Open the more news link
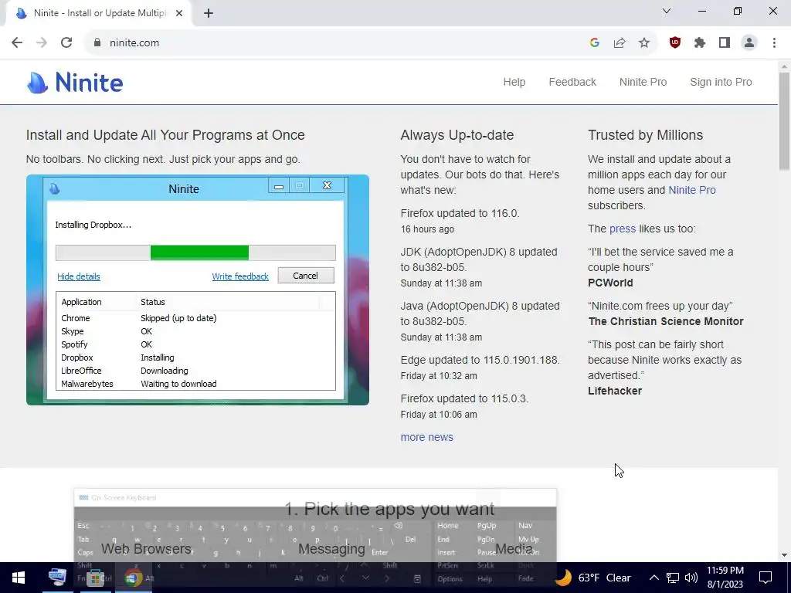This screenshot has height=593, width=791. tap(426, 437)
